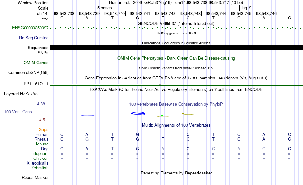Viewport: 303px width, 185px height.
Task: Click the Zebrafish species row label
Action: click(40, 168)
